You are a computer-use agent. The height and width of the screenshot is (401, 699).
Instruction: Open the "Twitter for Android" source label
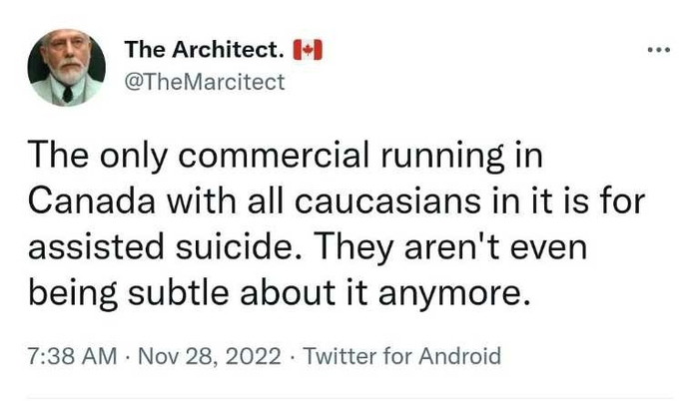[400, 355]
